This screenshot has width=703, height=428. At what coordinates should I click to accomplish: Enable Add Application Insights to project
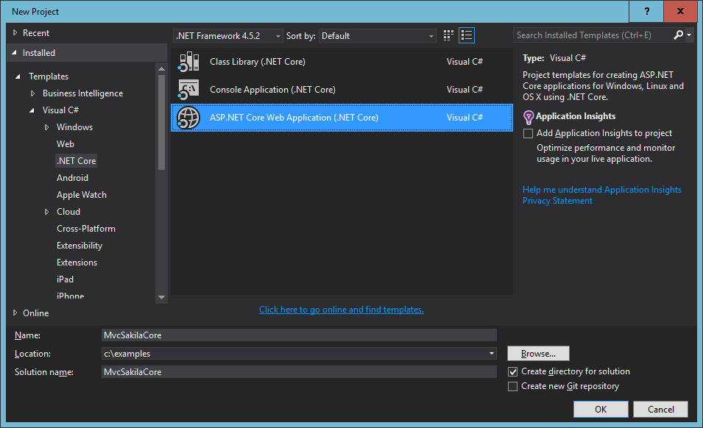[x=528, y=133]
